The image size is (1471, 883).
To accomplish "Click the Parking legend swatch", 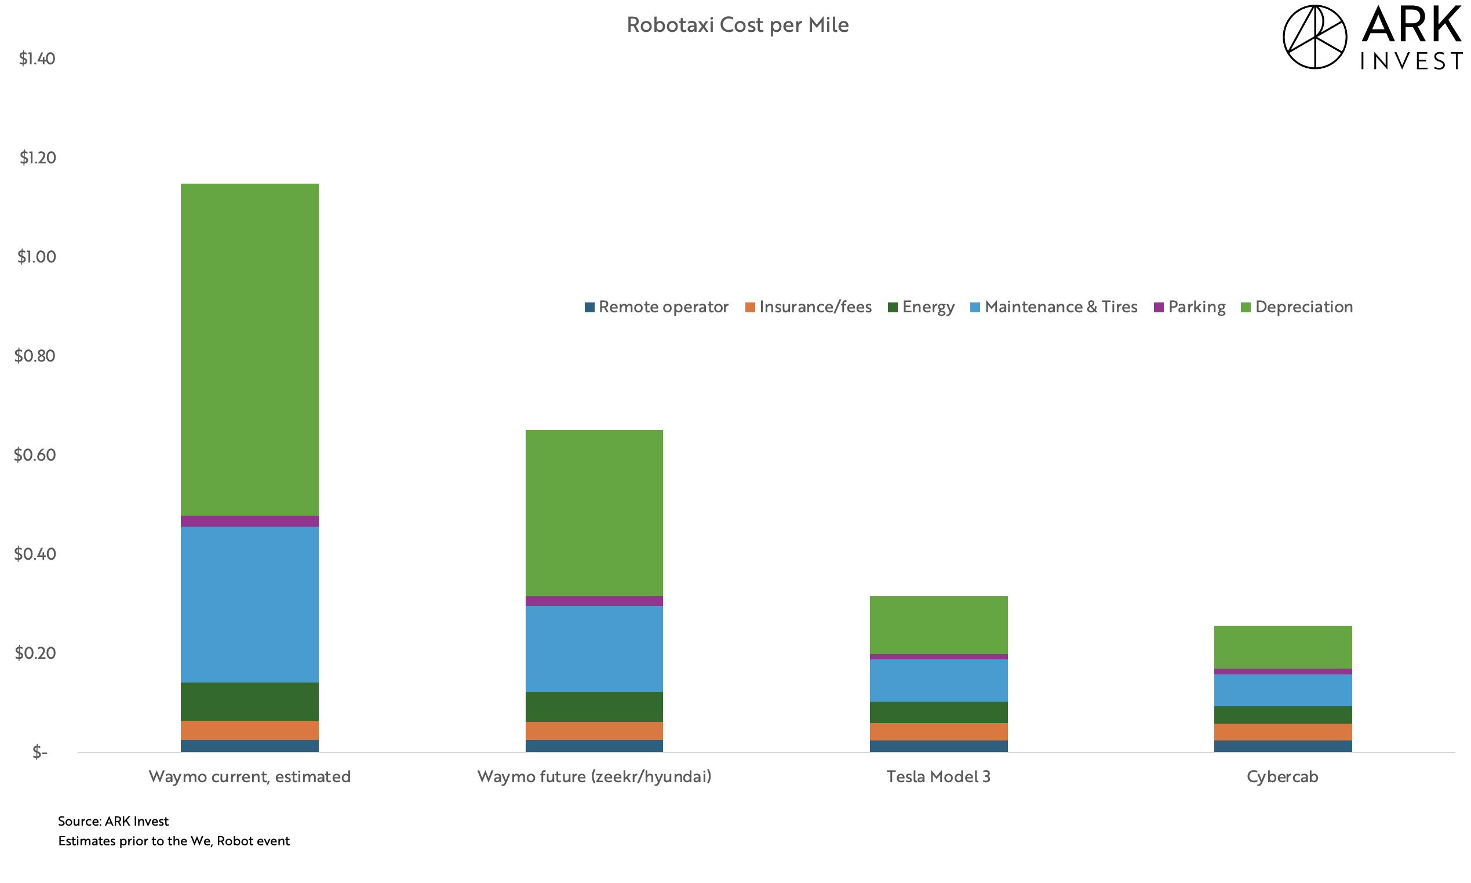I will (x=1159, y=308).
